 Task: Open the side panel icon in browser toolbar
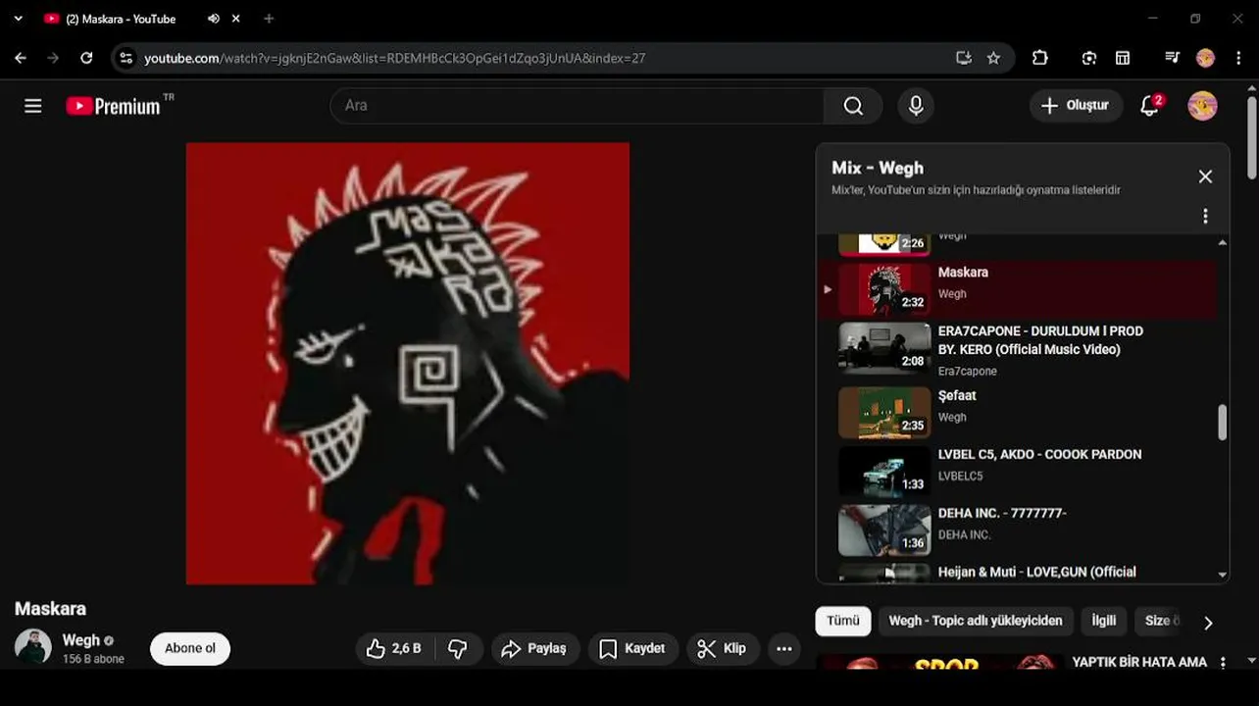1123,58
